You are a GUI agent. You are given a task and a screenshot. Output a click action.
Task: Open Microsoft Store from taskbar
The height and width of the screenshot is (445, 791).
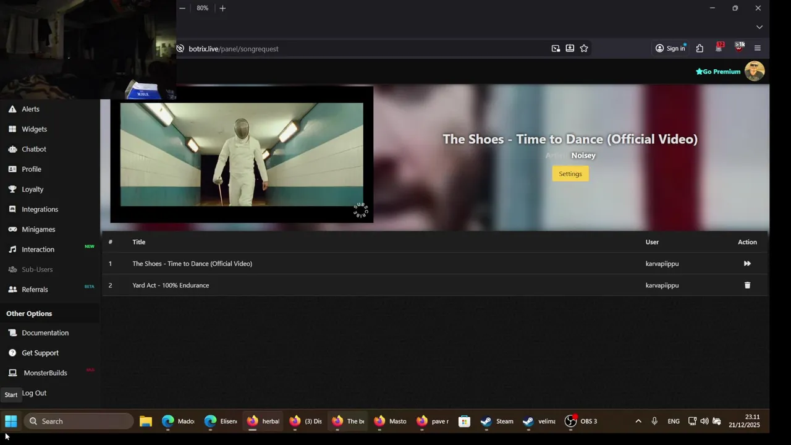(x=464, y=422)
